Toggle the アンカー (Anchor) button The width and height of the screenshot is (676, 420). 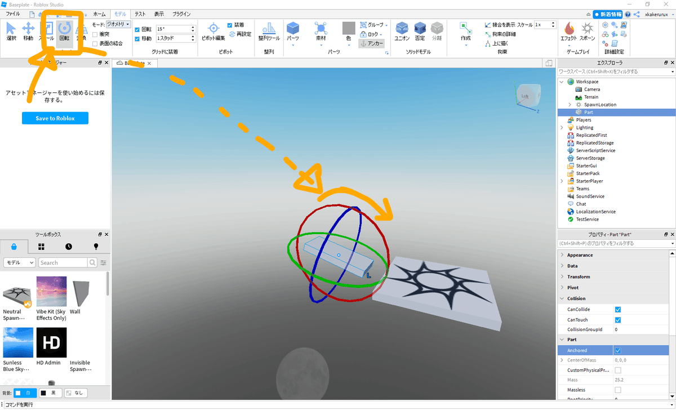tap(371, 43)
